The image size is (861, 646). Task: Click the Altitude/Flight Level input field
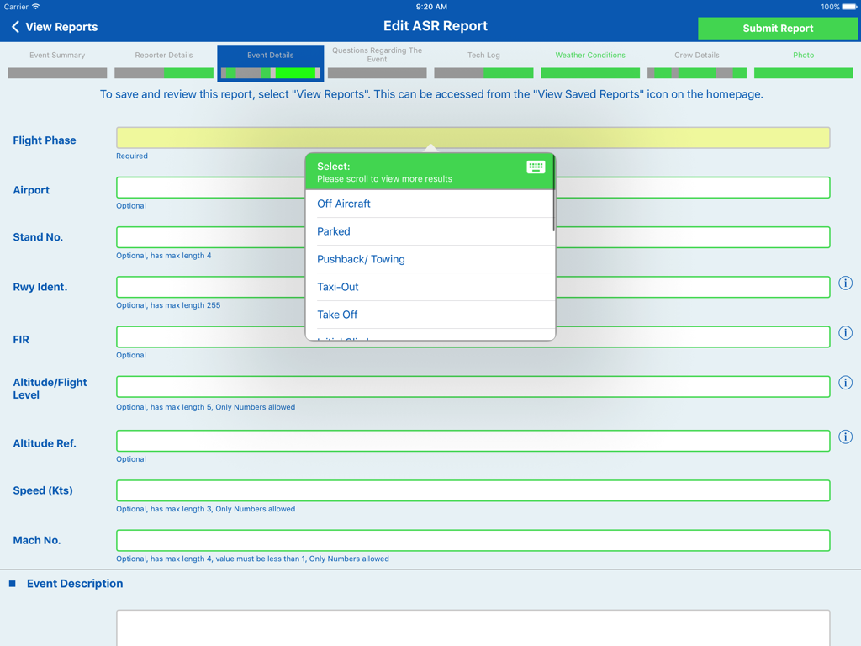pyautogui.click(x=473, y=387)
